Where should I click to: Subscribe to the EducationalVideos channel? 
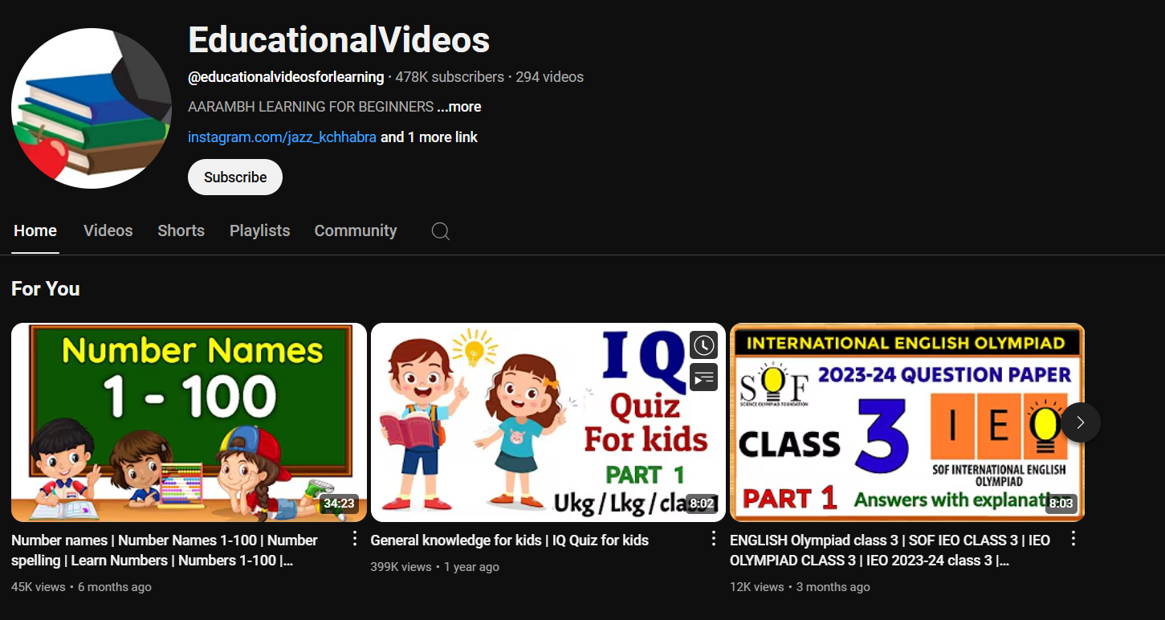[x=235, y=177]
